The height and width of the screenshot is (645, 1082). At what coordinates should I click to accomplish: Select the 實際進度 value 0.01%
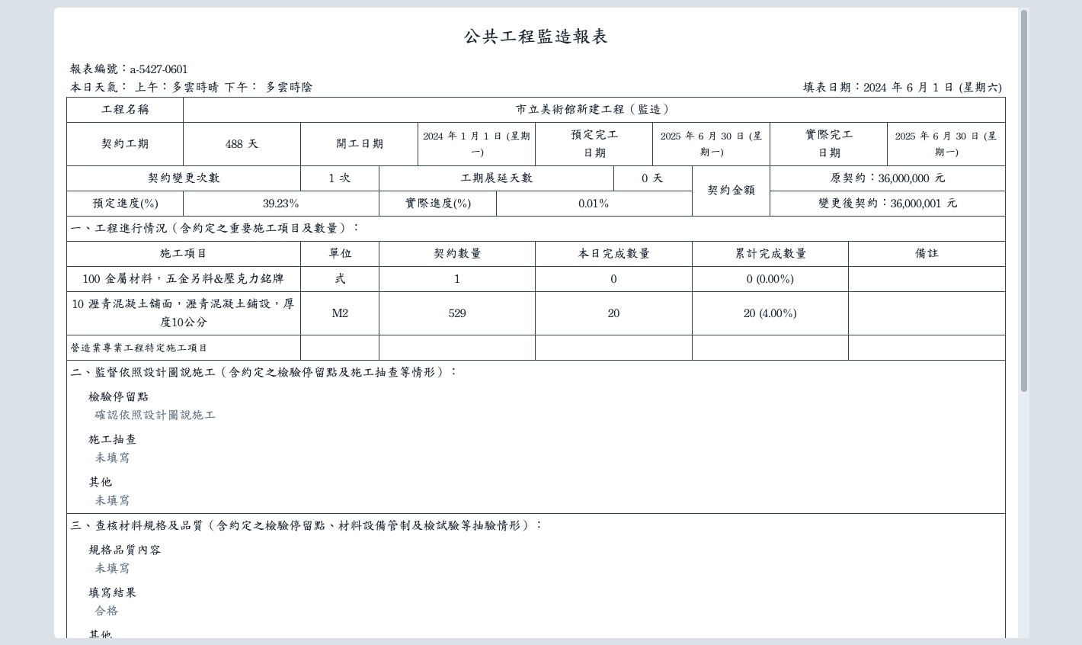point(594,204)
